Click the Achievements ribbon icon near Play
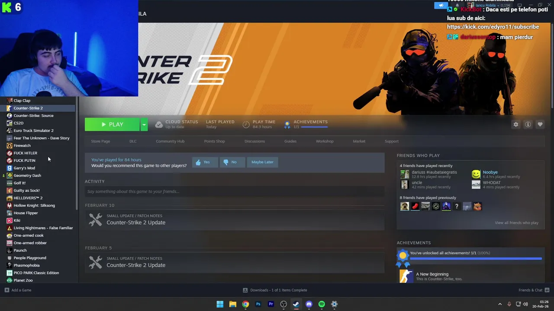The image size is (554, 311). point(287,125)
